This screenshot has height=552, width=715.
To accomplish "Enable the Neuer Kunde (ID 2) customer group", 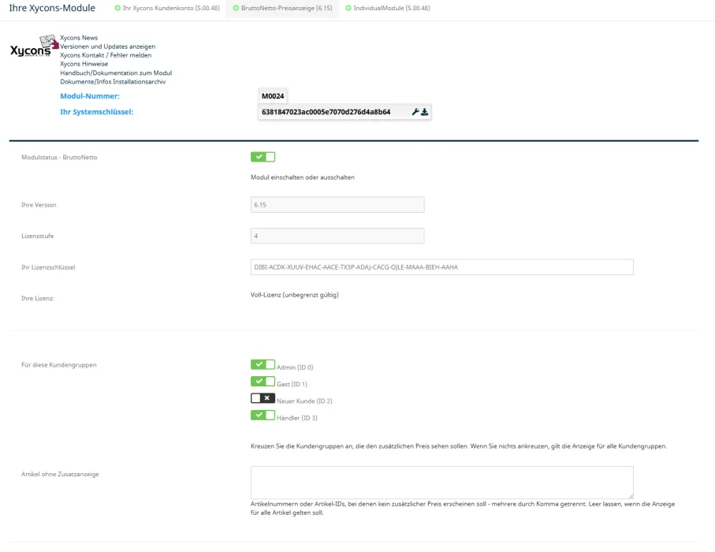I will [x=263, y=398].
